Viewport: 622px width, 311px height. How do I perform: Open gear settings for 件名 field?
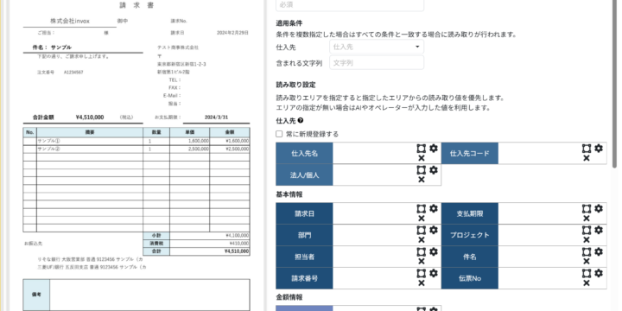tap(599, 252)
